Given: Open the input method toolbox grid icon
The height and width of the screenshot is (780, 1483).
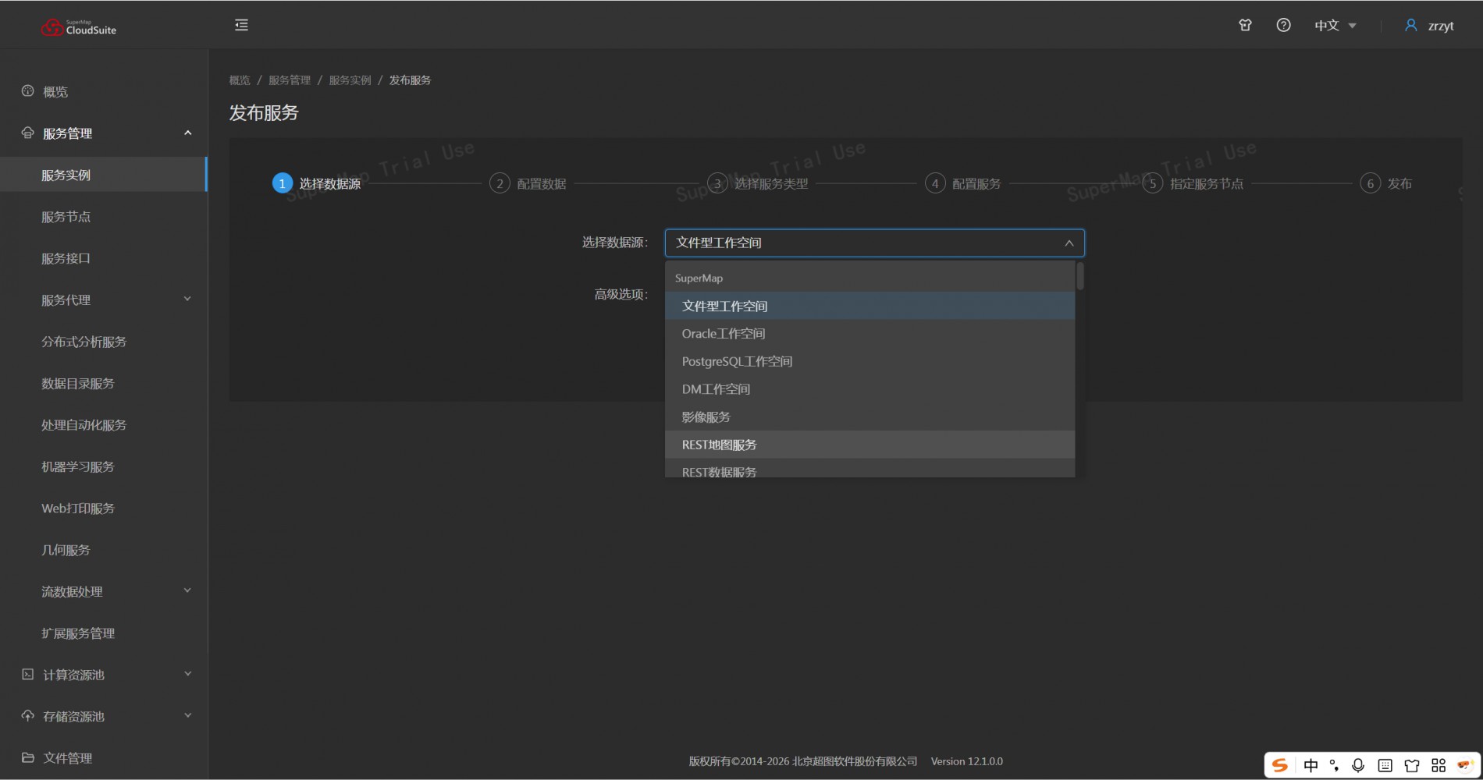Looking at the screenshot, I should [1439, 765].
